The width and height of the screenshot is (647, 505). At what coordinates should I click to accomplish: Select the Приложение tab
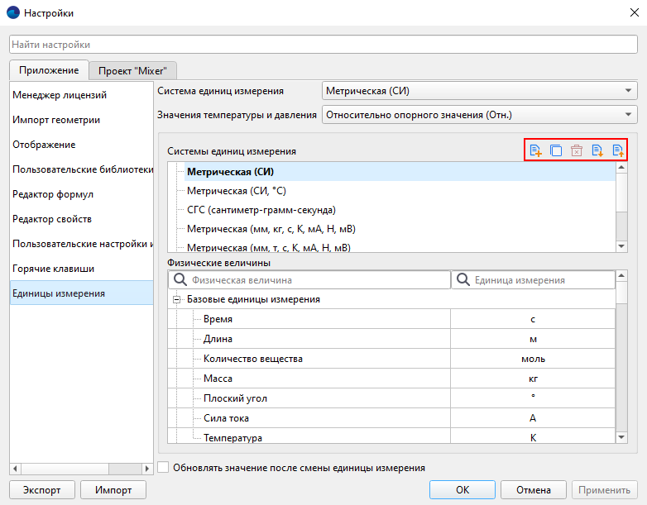click(49, 71)
